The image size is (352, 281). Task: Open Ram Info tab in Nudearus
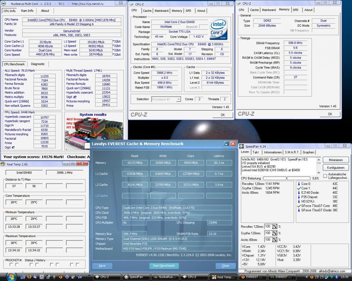click(27, 11)
